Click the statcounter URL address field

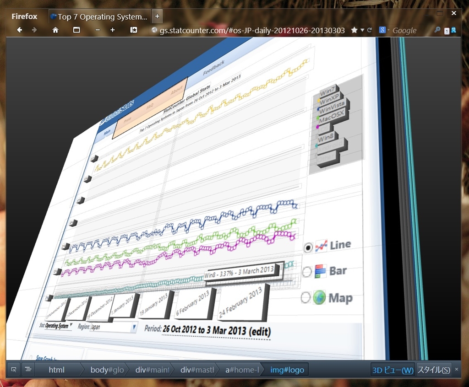252,30
